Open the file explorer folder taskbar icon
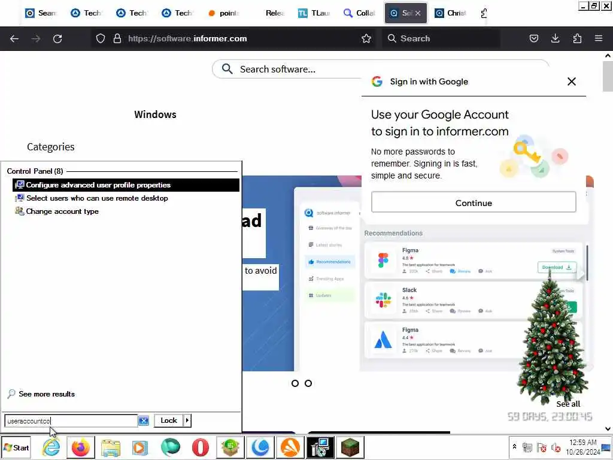Screen dimensions: 613x460 click(111, 447)
